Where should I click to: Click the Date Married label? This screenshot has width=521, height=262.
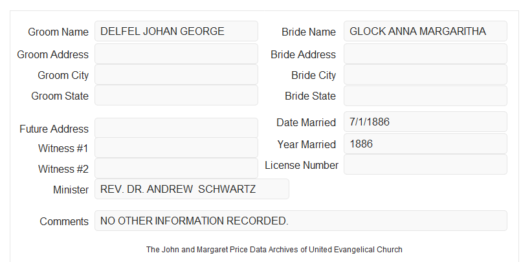pos(306,122)
